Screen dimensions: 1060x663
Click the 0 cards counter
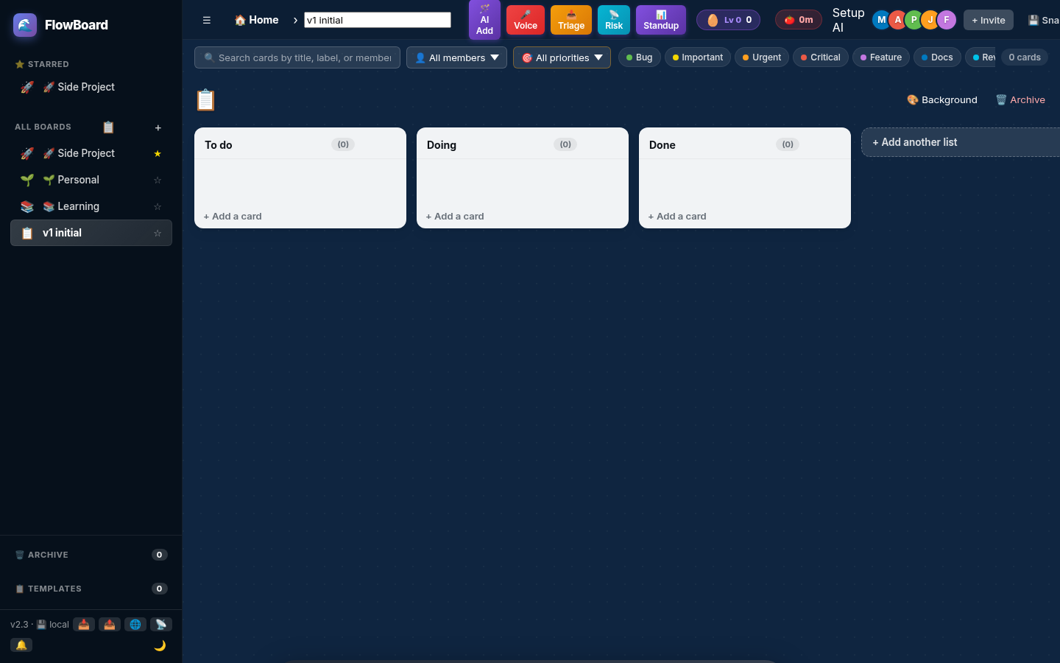[x=1025, y=57]
